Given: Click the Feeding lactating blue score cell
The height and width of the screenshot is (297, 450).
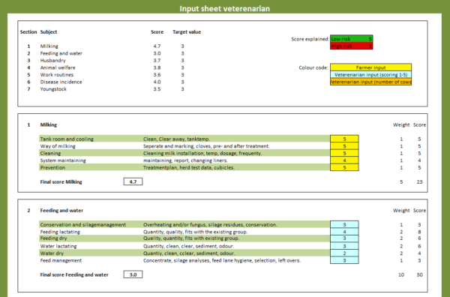Looking at the screenshot, I should 344,232.
